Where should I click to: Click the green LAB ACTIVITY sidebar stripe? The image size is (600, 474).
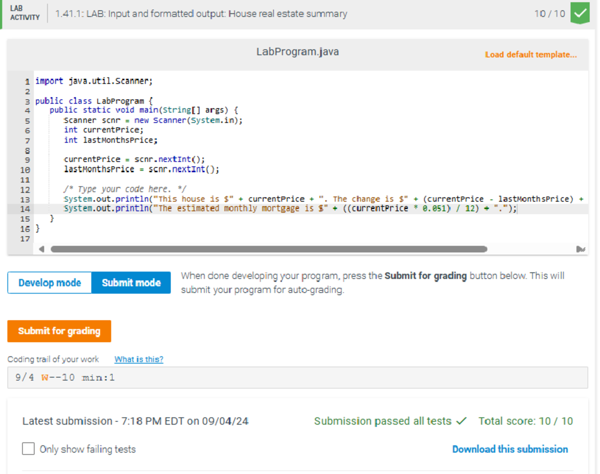(x=1, y=13)
